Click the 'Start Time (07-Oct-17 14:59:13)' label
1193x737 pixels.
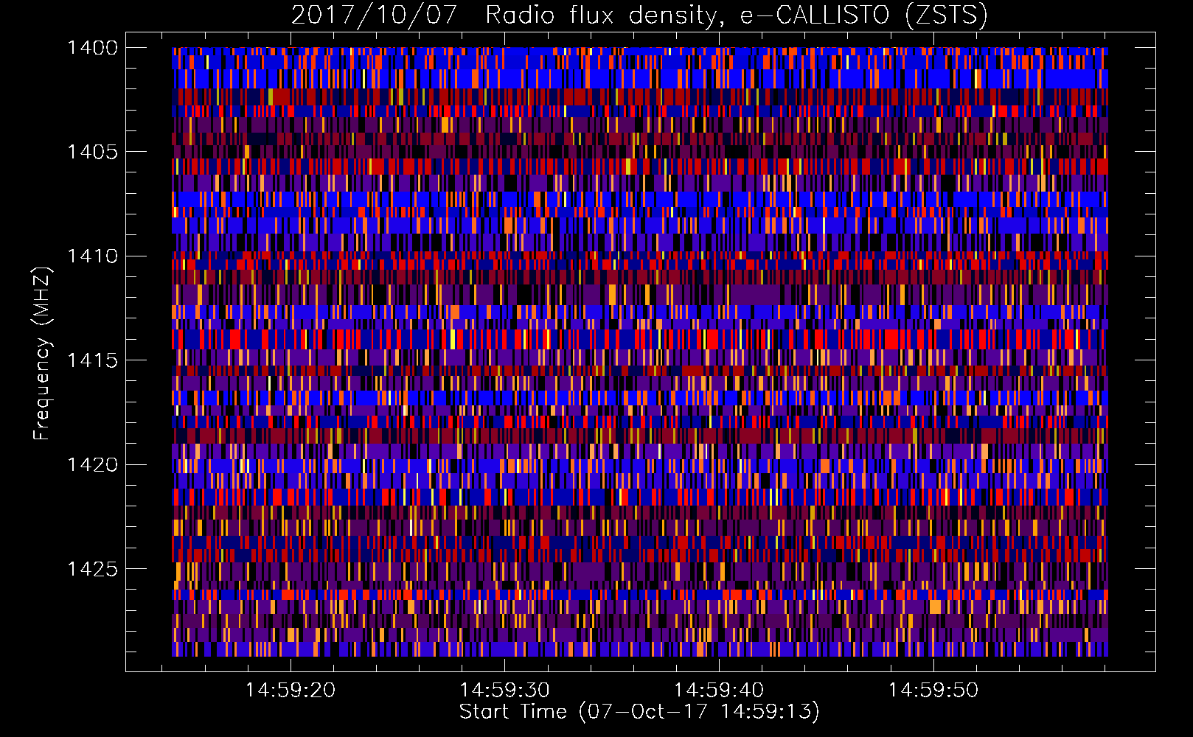pos(639,712)
